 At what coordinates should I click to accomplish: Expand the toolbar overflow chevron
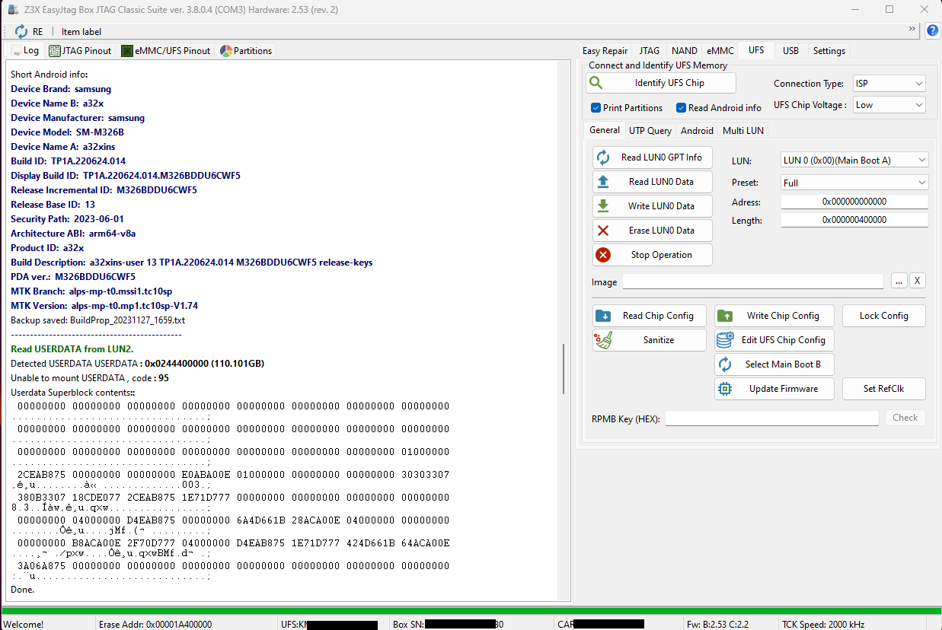click(912, 29)
